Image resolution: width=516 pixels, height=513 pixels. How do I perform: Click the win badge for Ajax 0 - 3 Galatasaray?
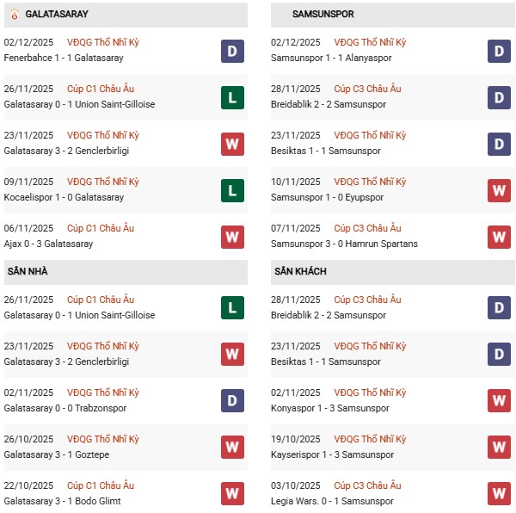[x=232, y=237]
